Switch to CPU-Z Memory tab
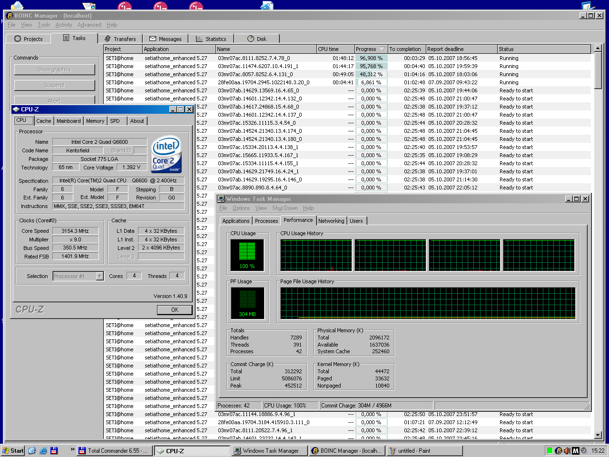Screen dimensions: 609x457 [x=95, y=121]
